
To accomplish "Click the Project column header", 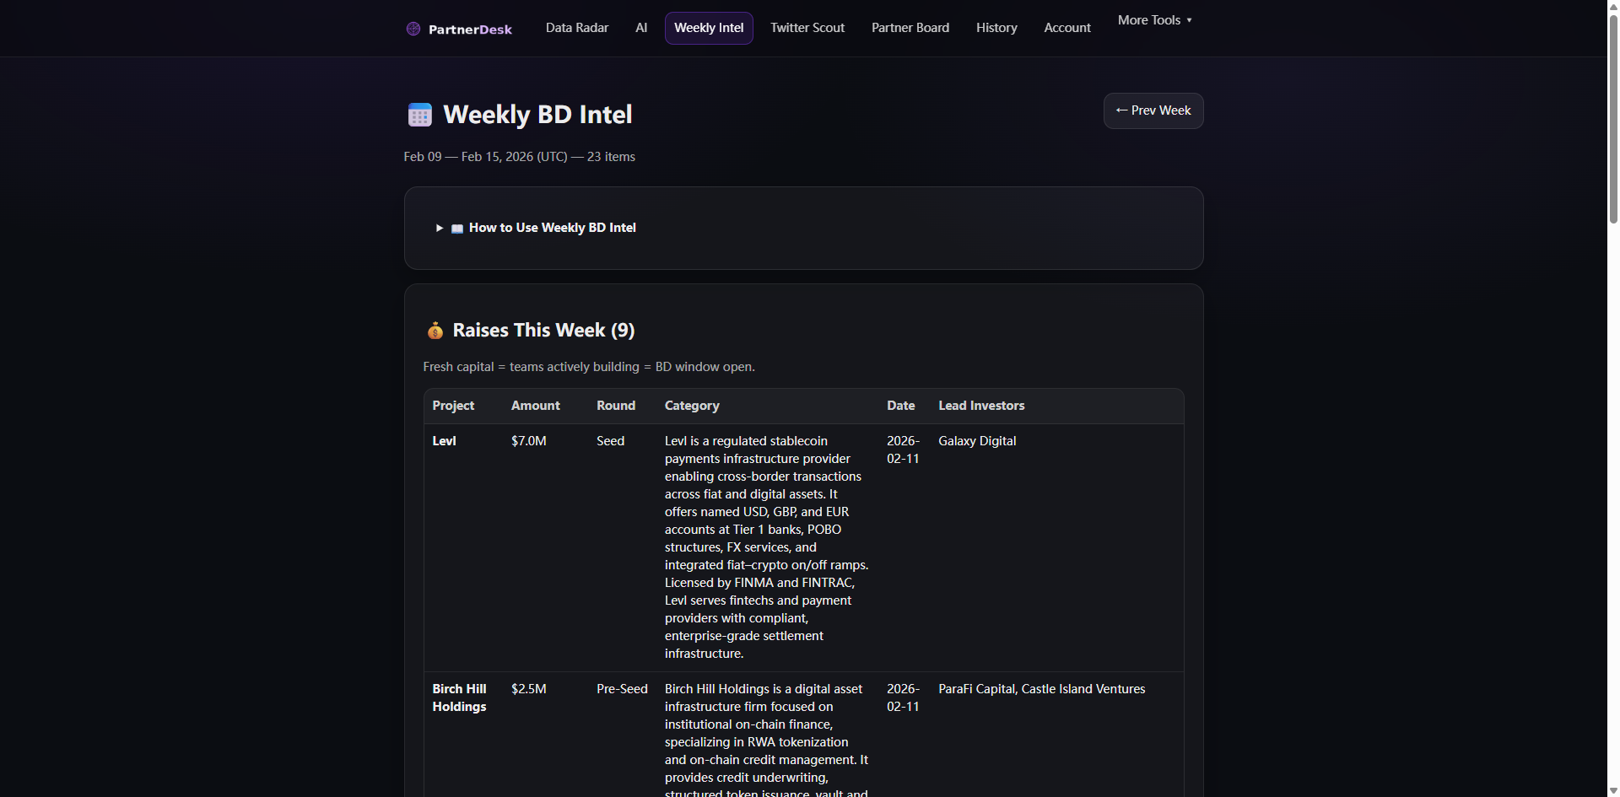I will [x=453, y=406].
